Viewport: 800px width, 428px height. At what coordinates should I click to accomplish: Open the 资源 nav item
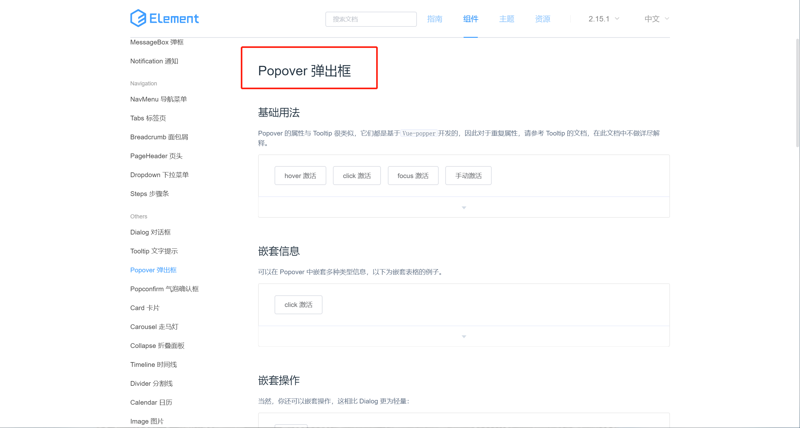(x=542, y=19)
